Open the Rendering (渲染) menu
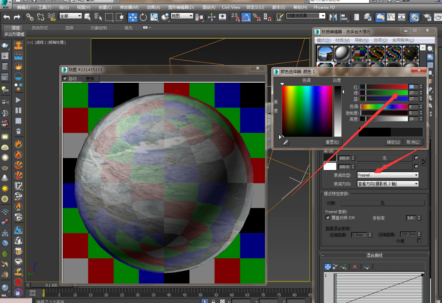Image resolution: width=442 pixels, height=303 pixels. (x=208, y=8)
